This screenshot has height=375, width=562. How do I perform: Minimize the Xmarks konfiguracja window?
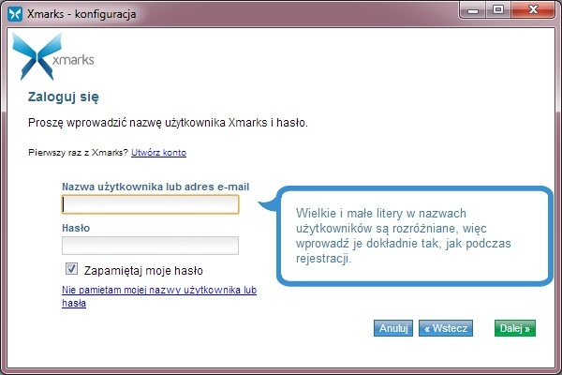(473, 9)
